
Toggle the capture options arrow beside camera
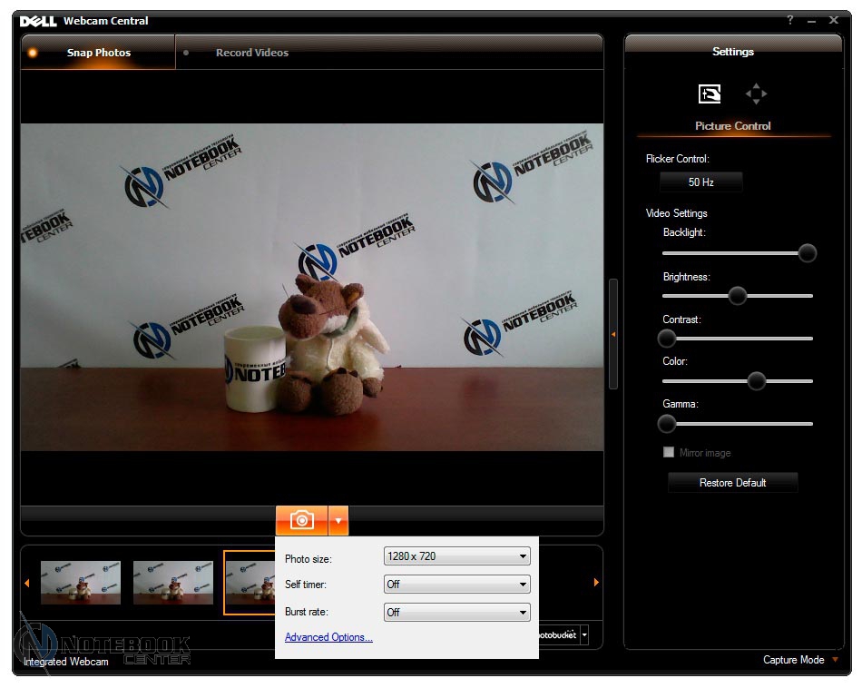click(338, 520)
